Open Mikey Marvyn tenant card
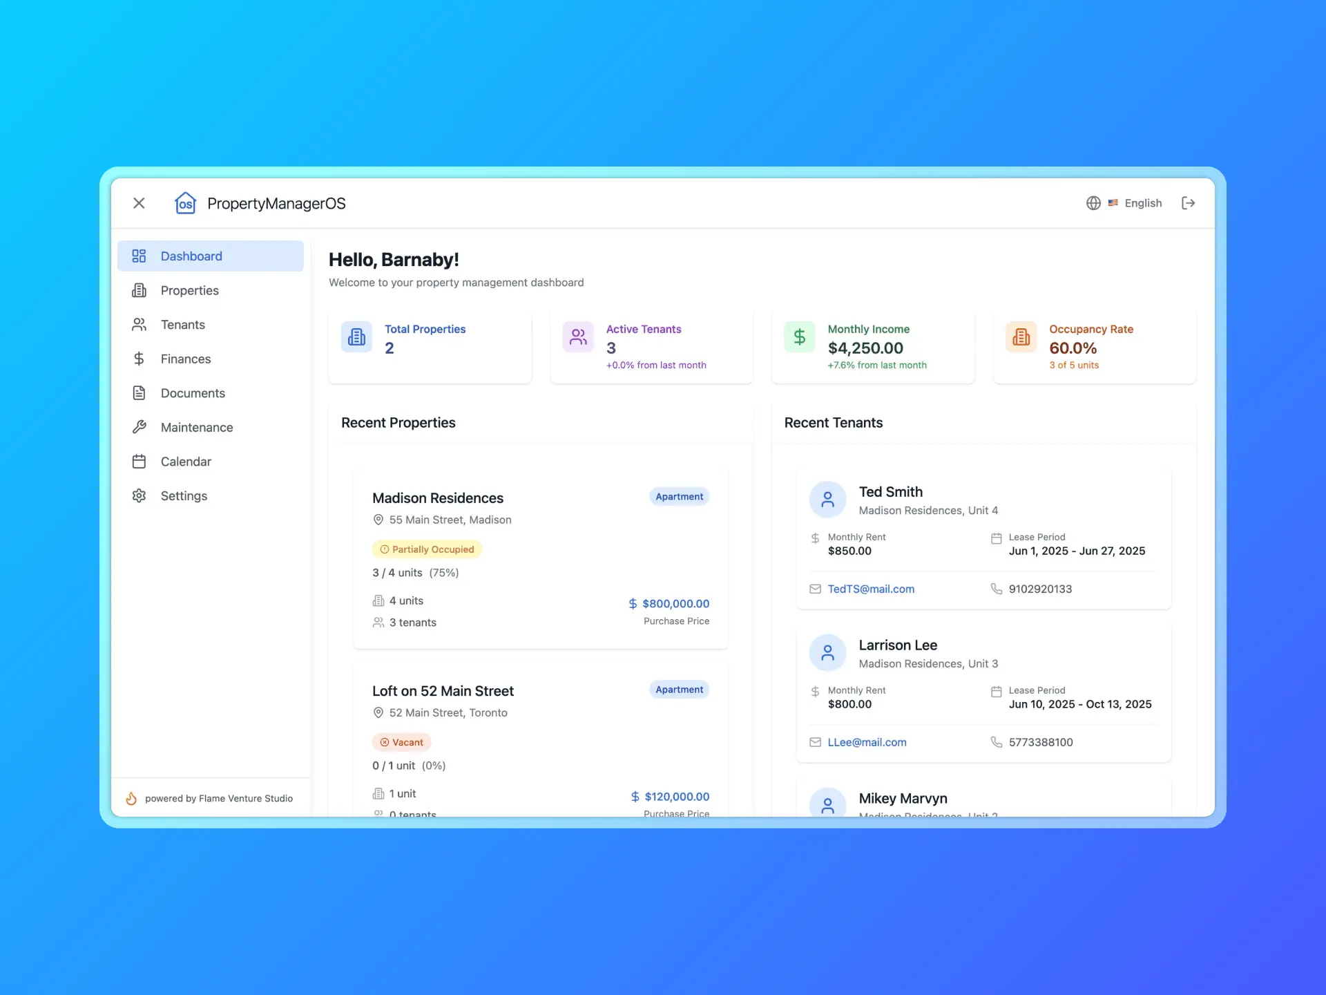1326x995 pixels. [x=983, y=797]
